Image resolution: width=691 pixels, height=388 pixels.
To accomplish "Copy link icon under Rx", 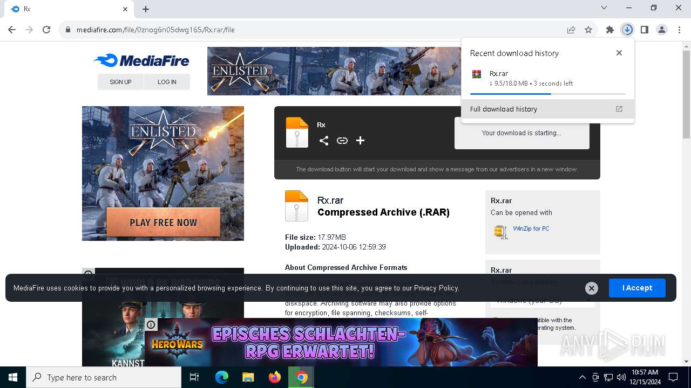I will click(x=342, y=141).
